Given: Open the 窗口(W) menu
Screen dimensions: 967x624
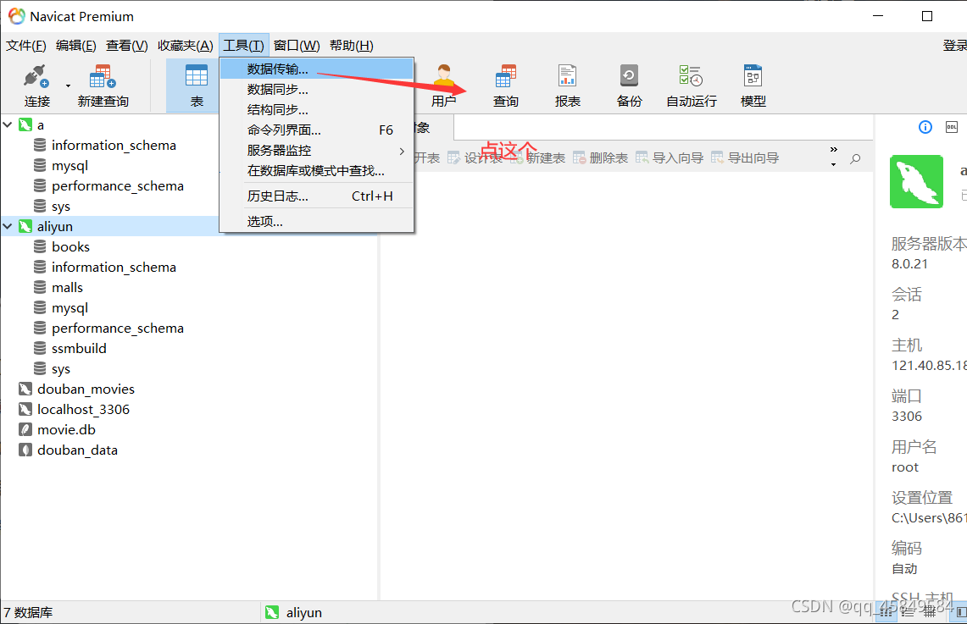Looking at the screenshot, I should 297,46.
